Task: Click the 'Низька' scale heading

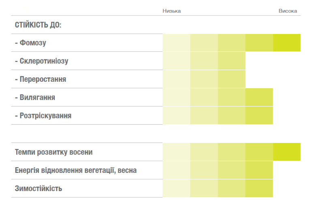Action: click(x=172, y=11)
